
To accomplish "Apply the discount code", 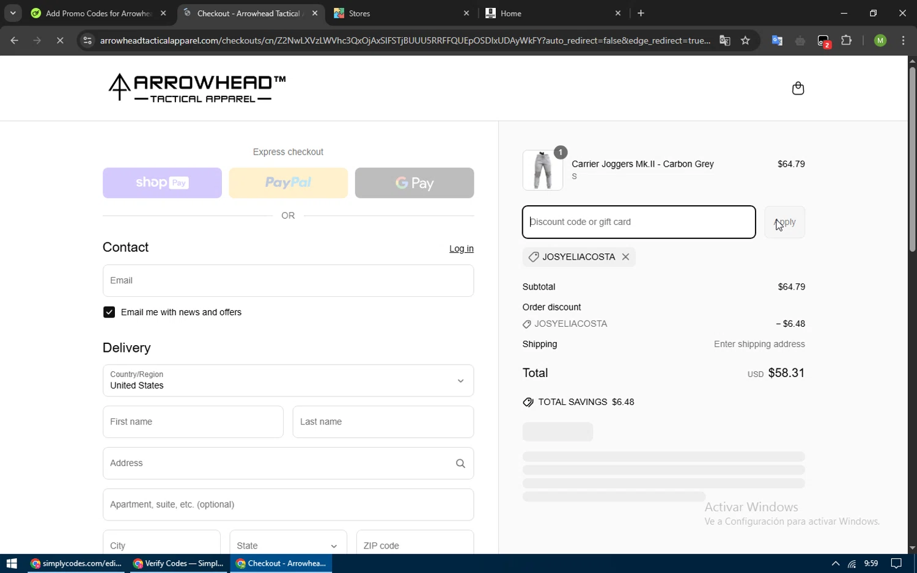I will coord(784,222).
